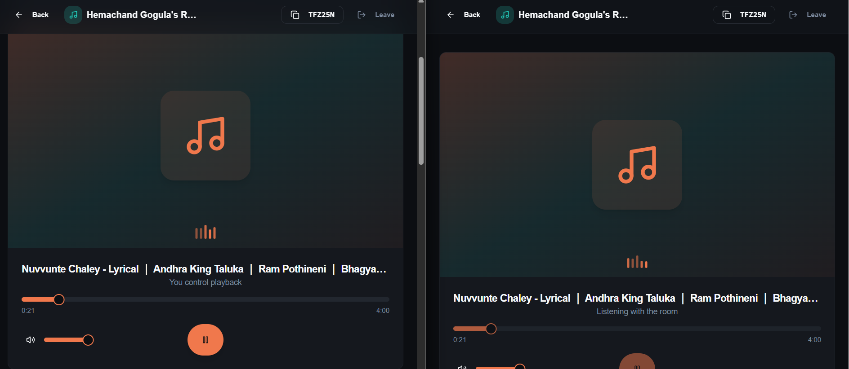This screenshot has height=369, width=849.
Task: Click the equalizer bars animation in left window
Action: click(x=206, y=232)
